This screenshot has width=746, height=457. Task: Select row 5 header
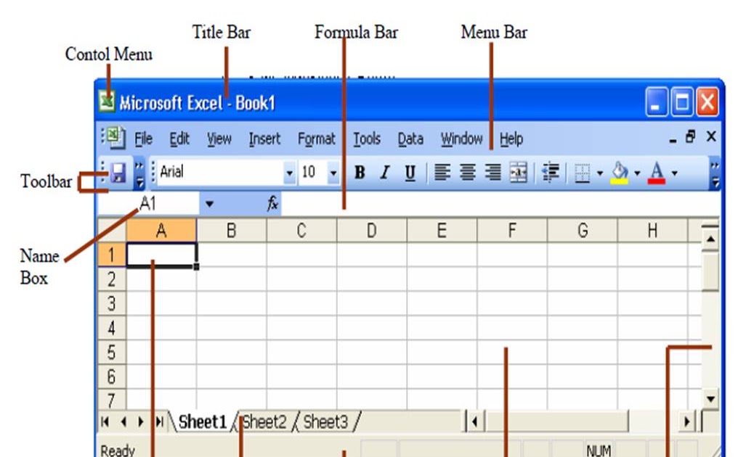pyautogui.click(x=112, y=353)
